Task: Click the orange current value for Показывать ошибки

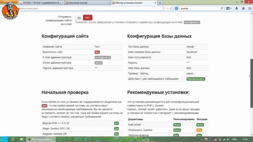Action: tap(199, 130)
